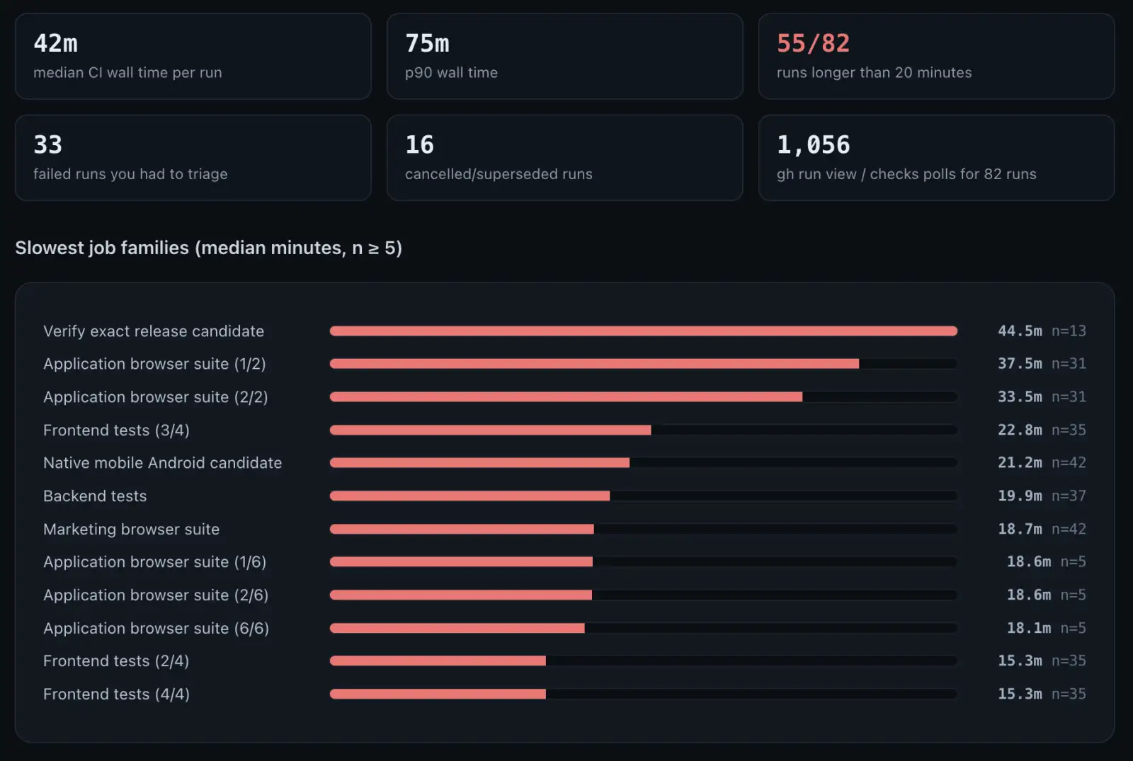Select 'Frontend tests (3/4)' row label
Viewport: 1133px width, 761px height.
(116, 430)
